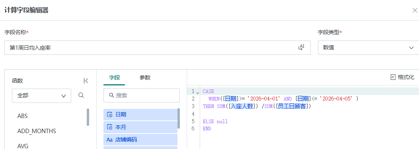
Task: Click the AVG function in the list
Action: click(23, 146)
